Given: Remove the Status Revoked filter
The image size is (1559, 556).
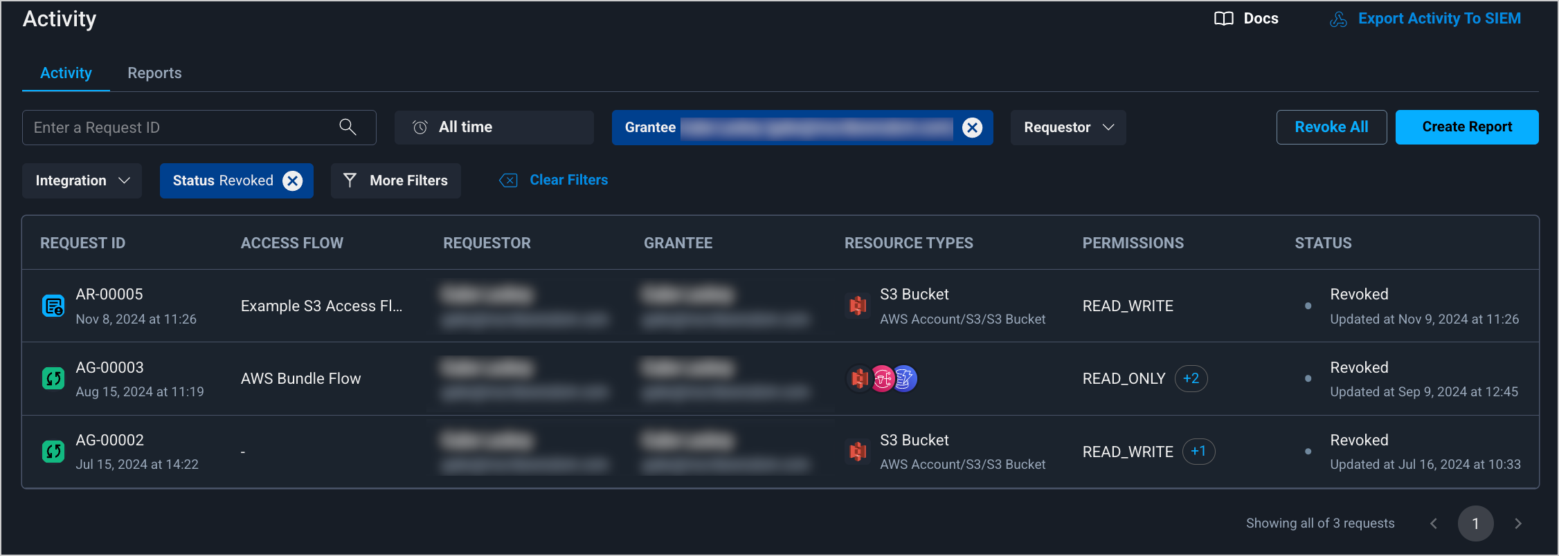Looking at the screenshot, I should (293, 180).
